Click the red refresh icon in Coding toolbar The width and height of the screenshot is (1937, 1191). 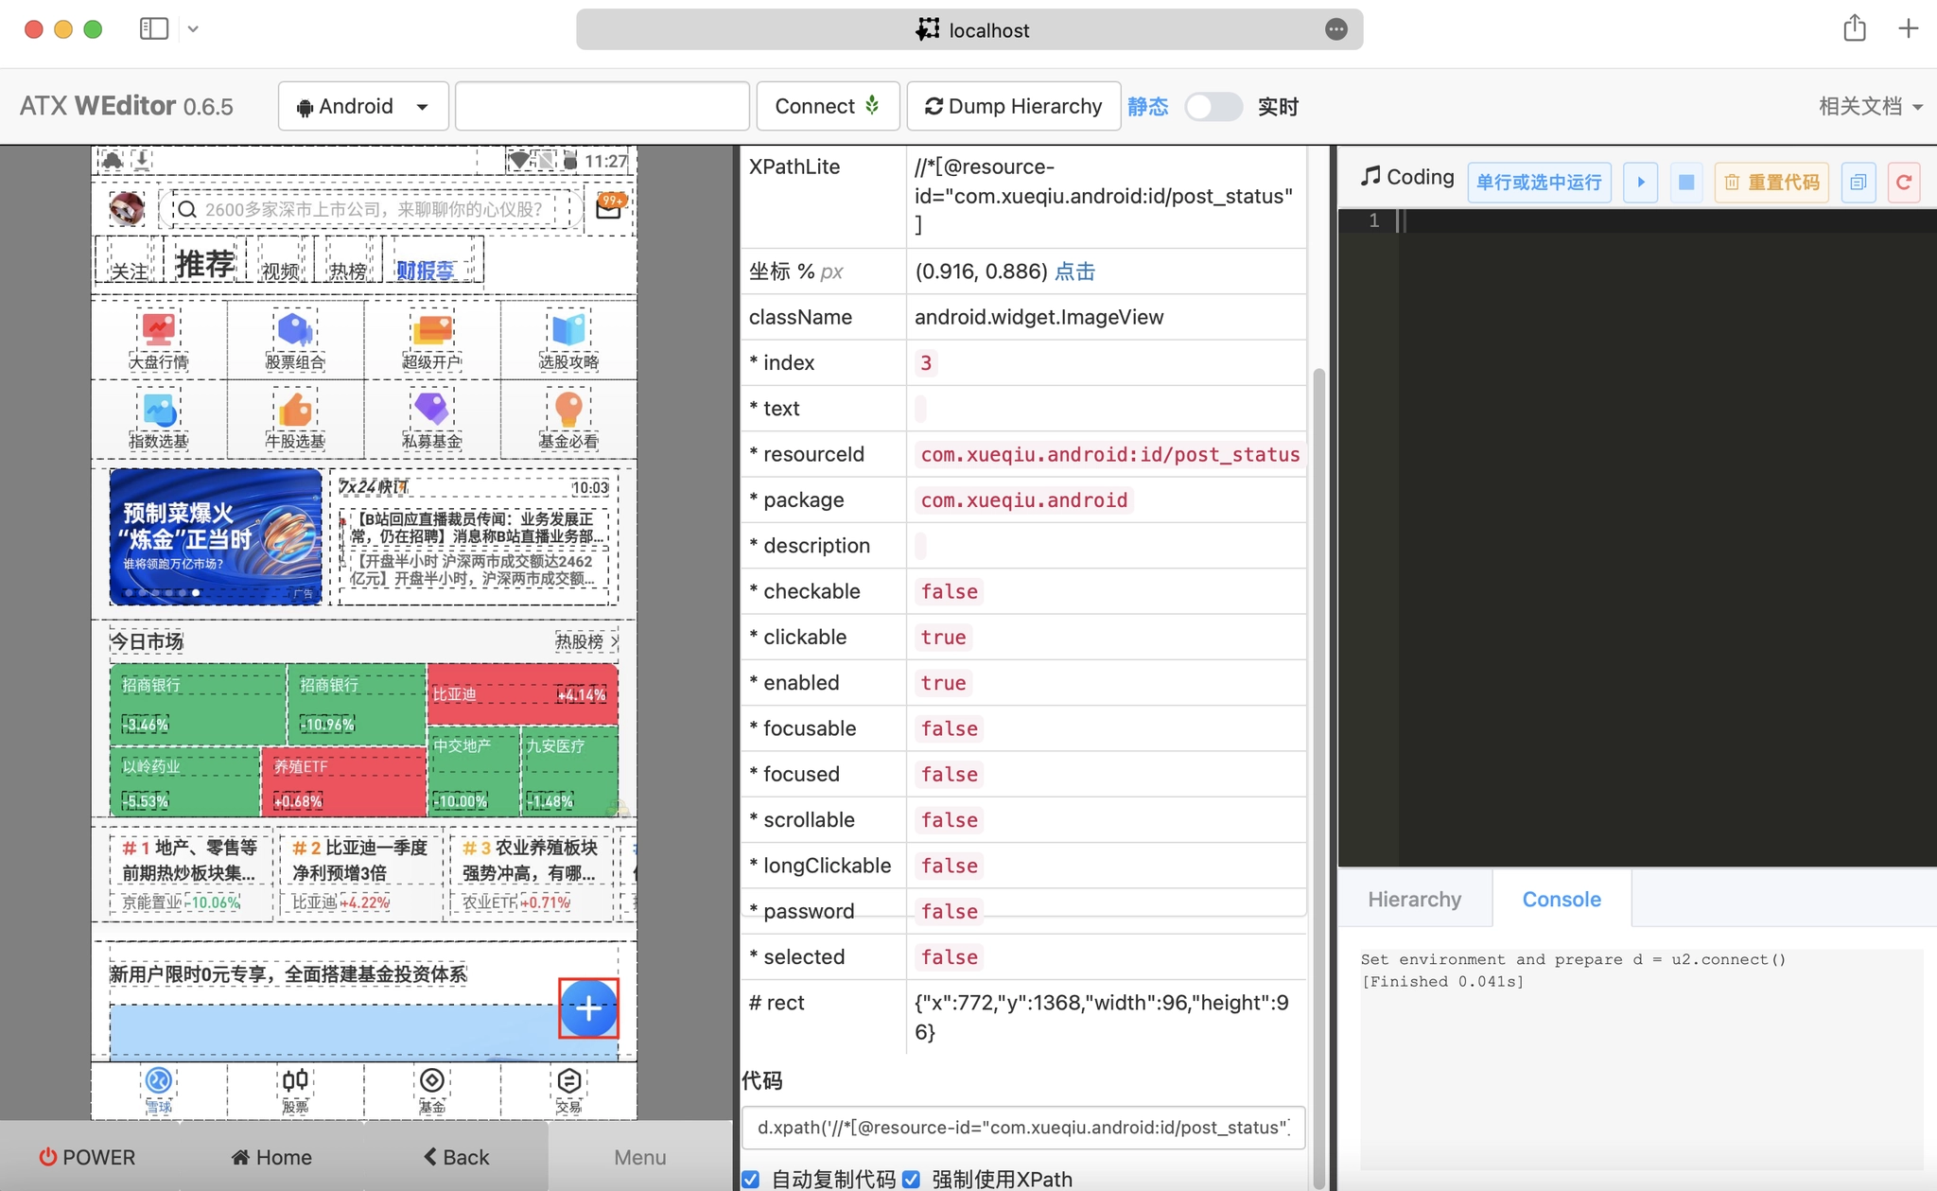tap(1904, 182)
